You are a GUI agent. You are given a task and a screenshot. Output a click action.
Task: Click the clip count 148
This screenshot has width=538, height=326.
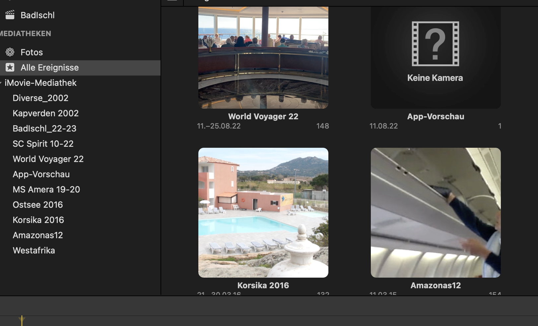(x=323, y=126)
